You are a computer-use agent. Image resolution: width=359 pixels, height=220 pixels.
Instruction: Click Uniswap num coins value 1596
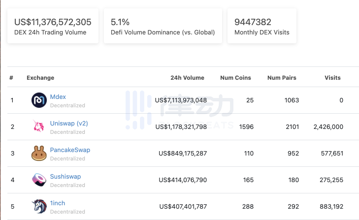coord(246,126)
